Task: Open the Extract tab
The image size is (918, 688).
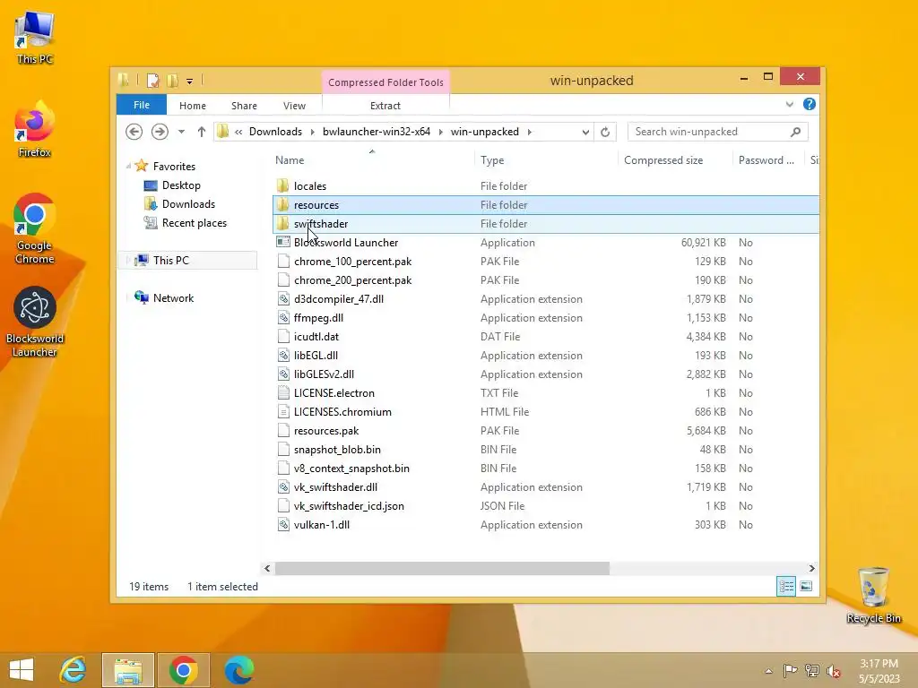Action: pyautogui.click(x=385, y=106)
